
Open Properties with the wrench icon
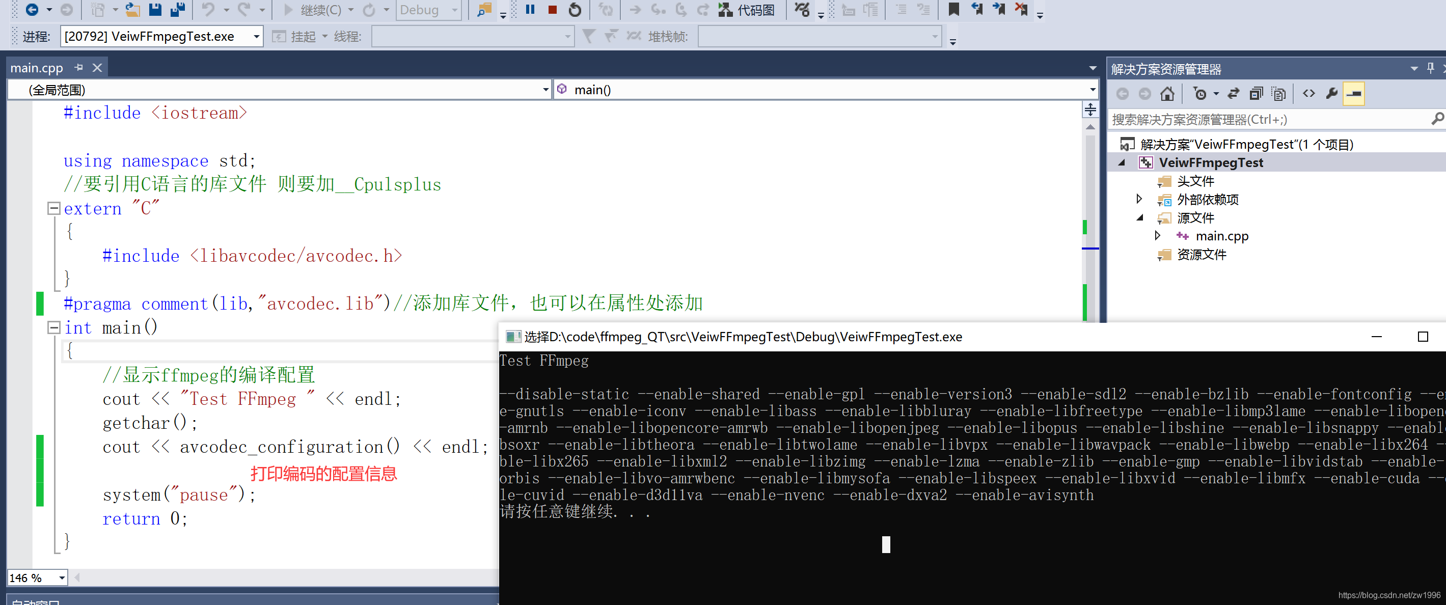(1331, 93)
